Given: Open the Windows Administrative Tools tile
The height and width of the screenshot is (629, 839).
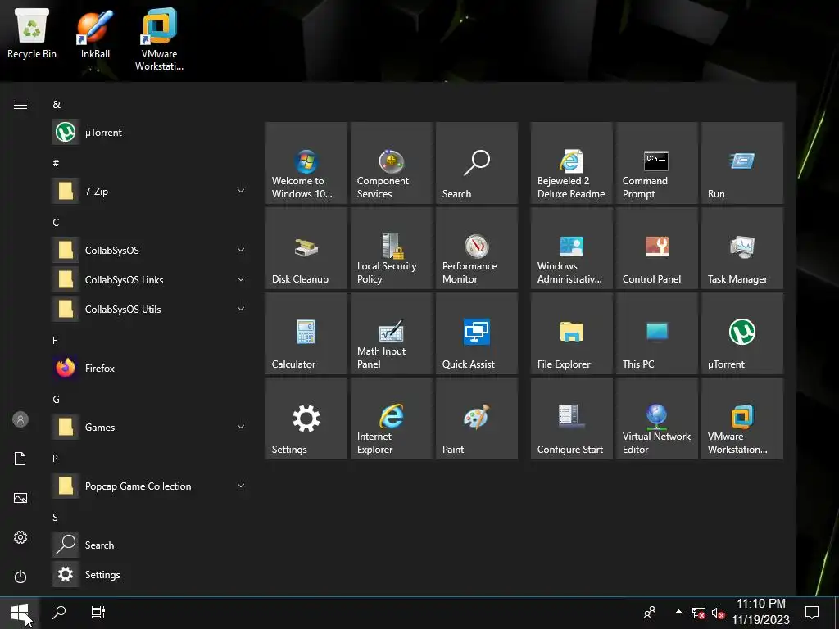Looking at the screenshot, I should click(571, 248).
